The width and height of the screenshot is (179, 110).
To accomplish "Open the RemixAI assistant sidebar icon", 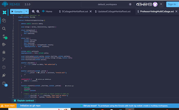I will click(x=4, y=12).
